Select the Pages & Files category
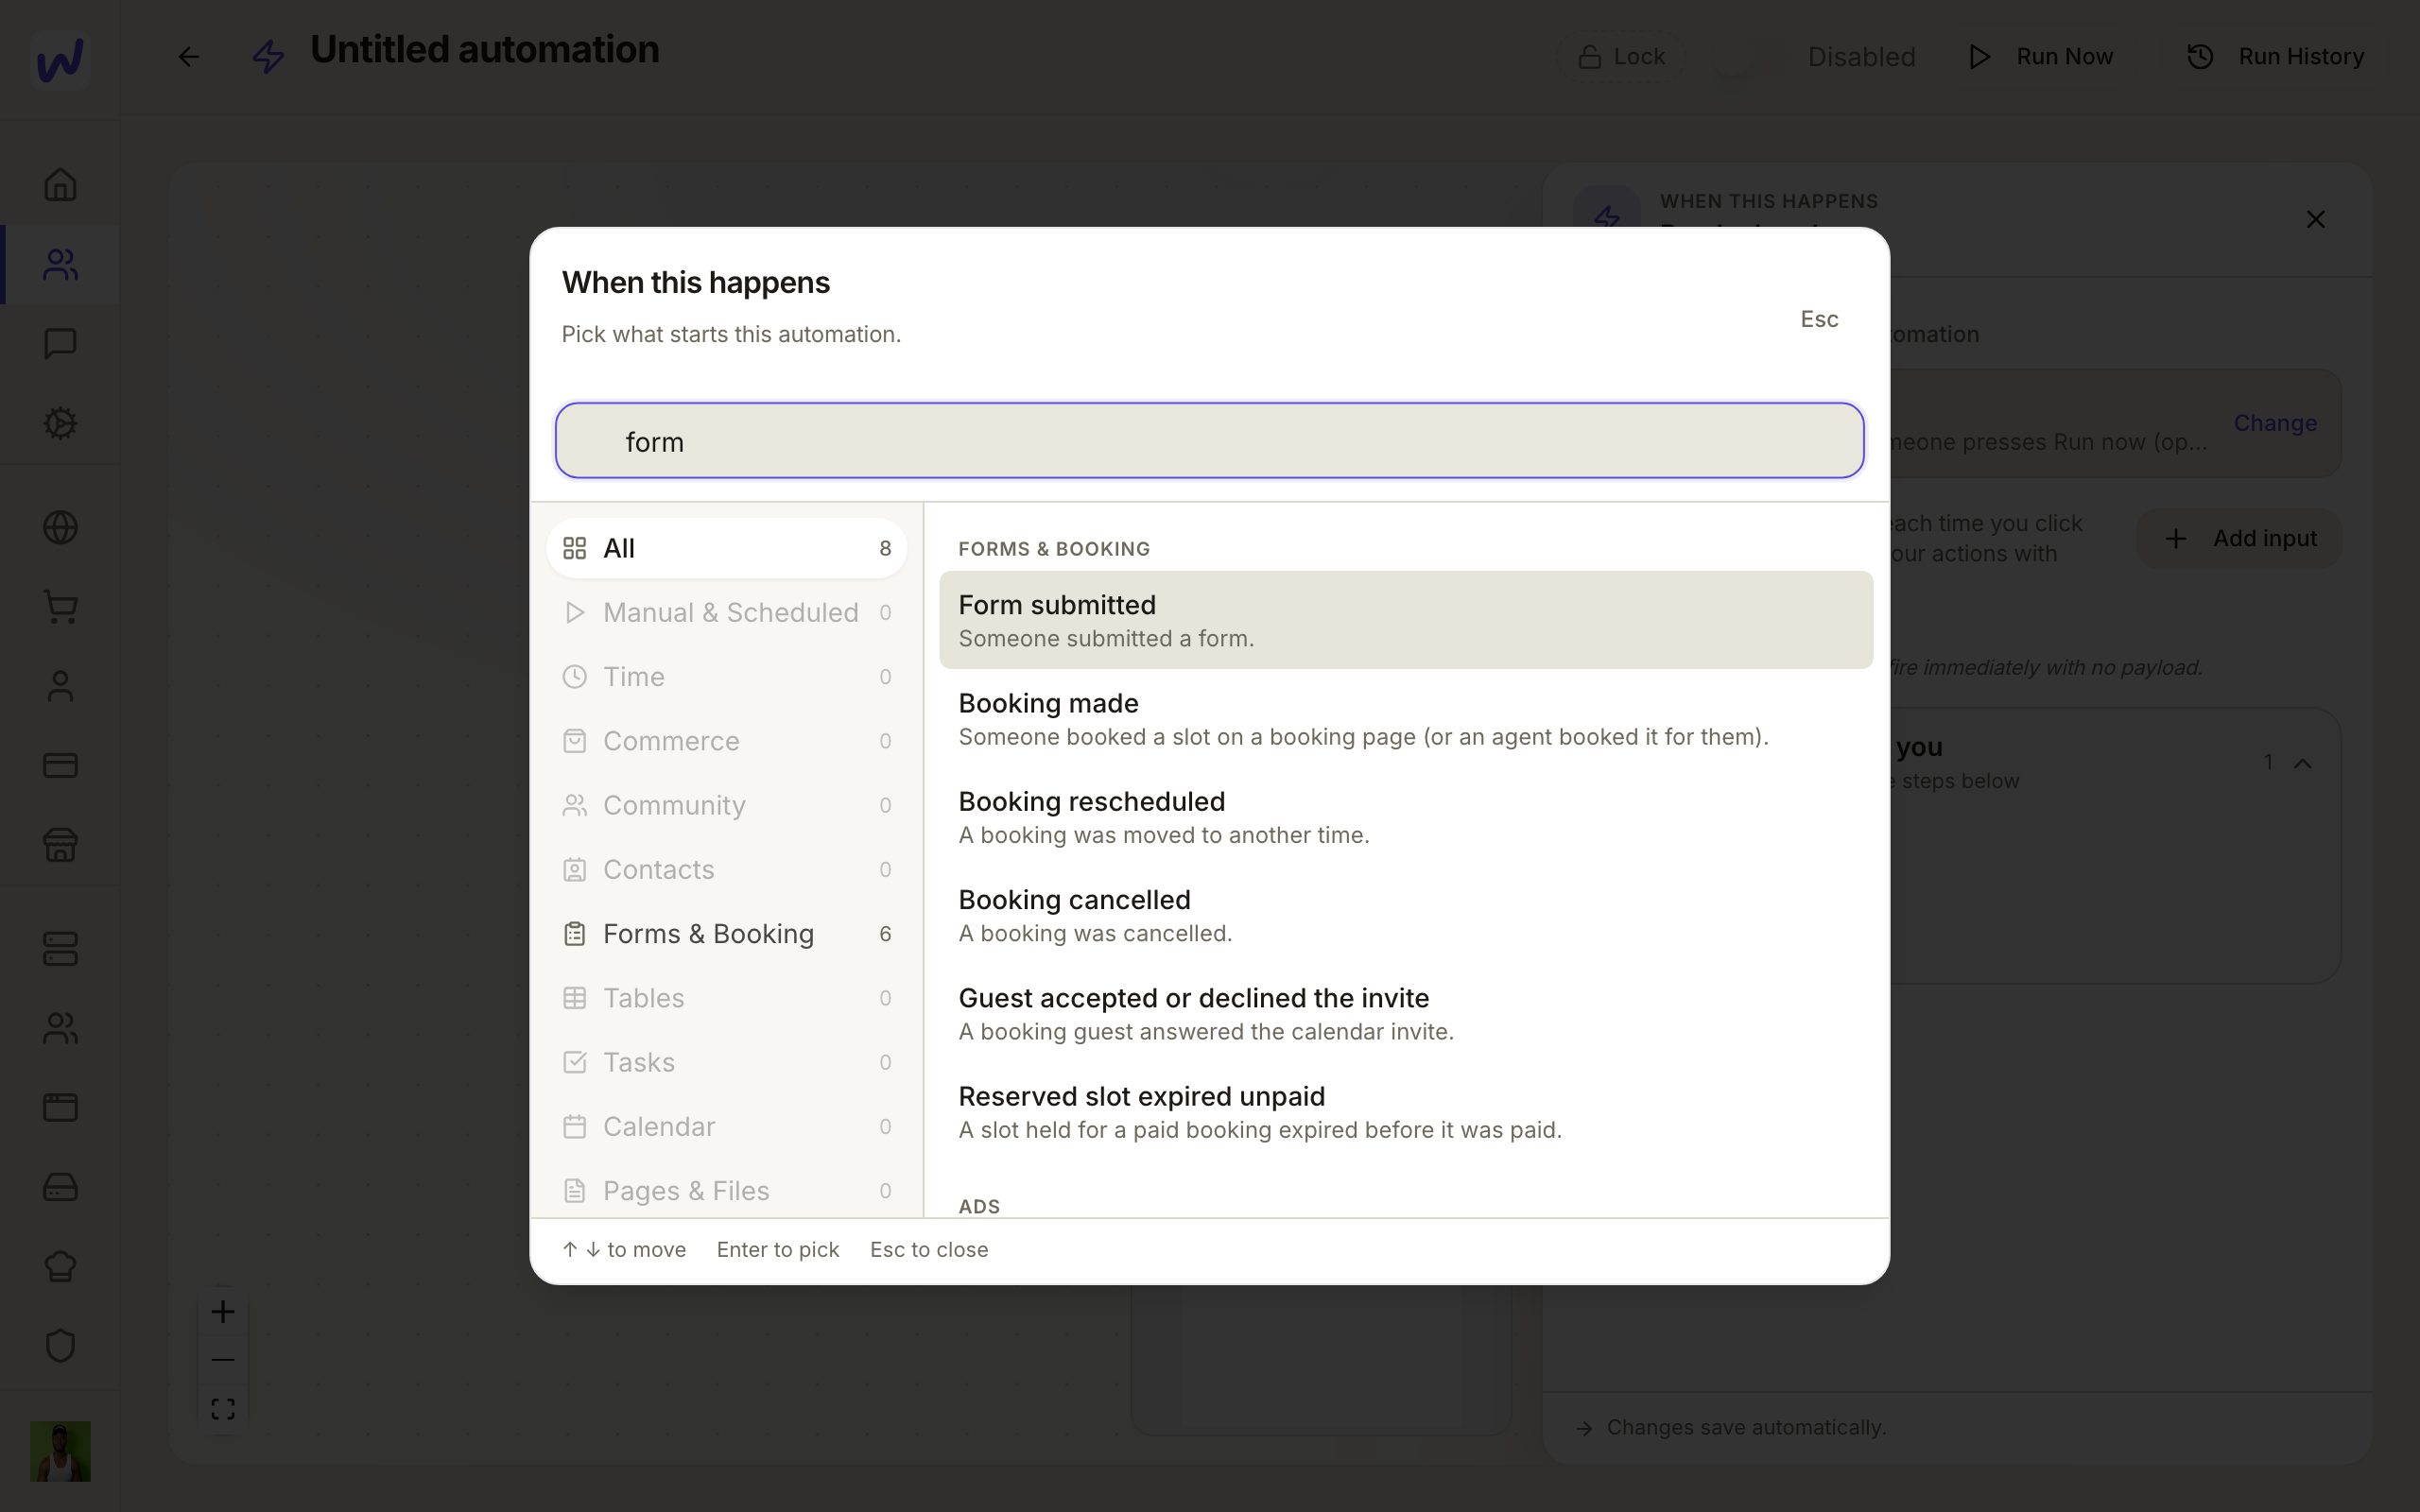 pyautogui.click(x=727, y=1190)
